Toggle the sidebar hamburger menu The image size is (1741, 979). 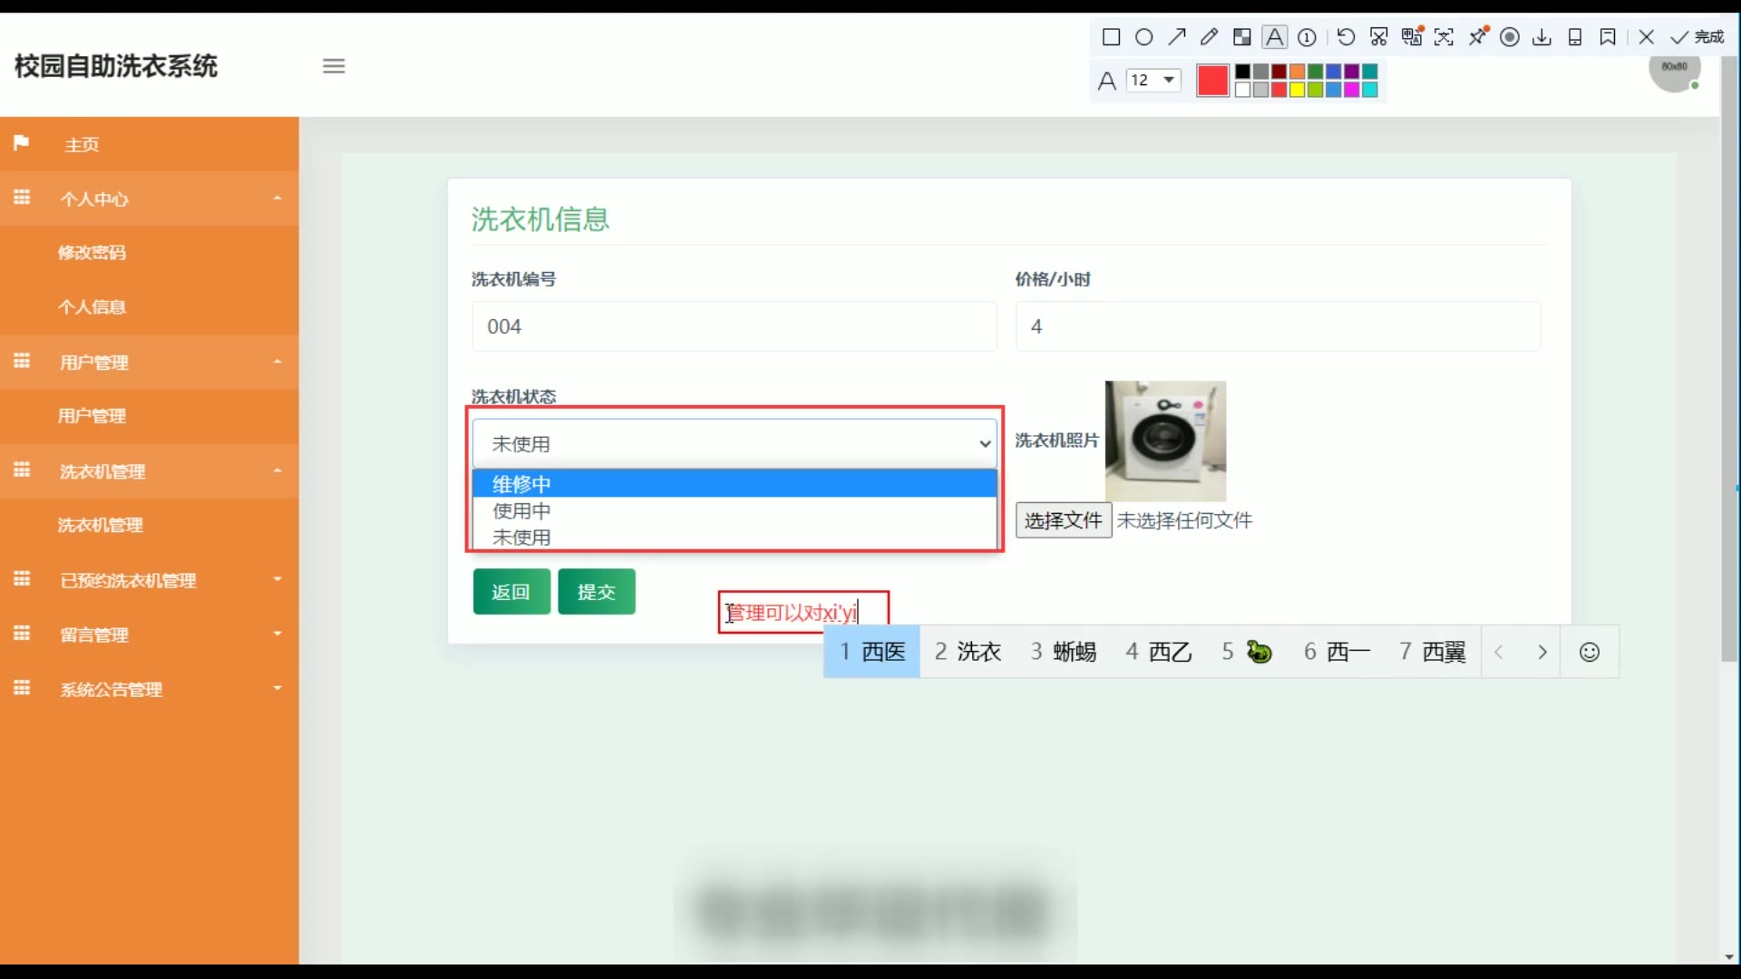click(x=334, y=66)
